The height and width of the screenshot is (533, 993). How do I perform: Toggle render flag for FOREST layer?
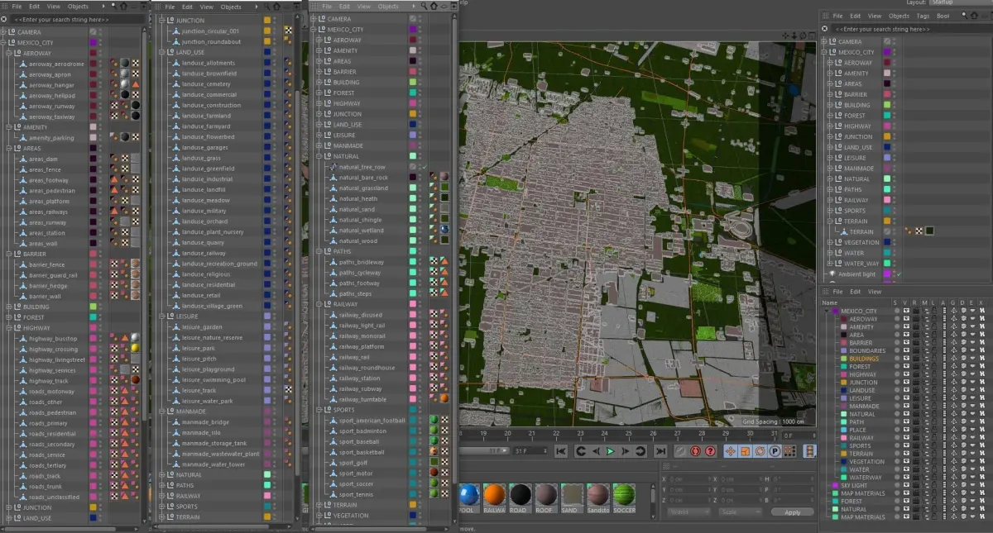(916, 367)
